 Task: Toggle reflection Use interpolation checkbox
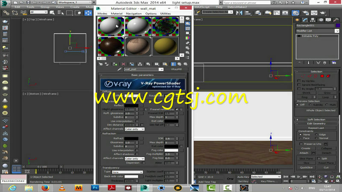tap(137, 121)
